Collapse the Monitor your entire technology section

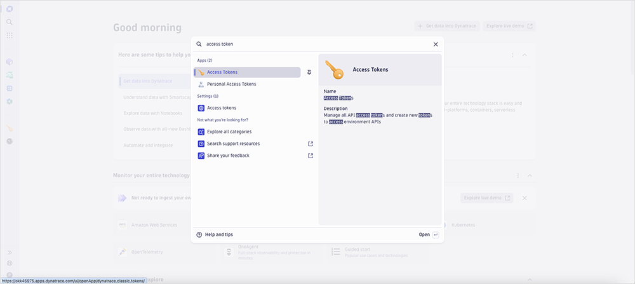530,175
